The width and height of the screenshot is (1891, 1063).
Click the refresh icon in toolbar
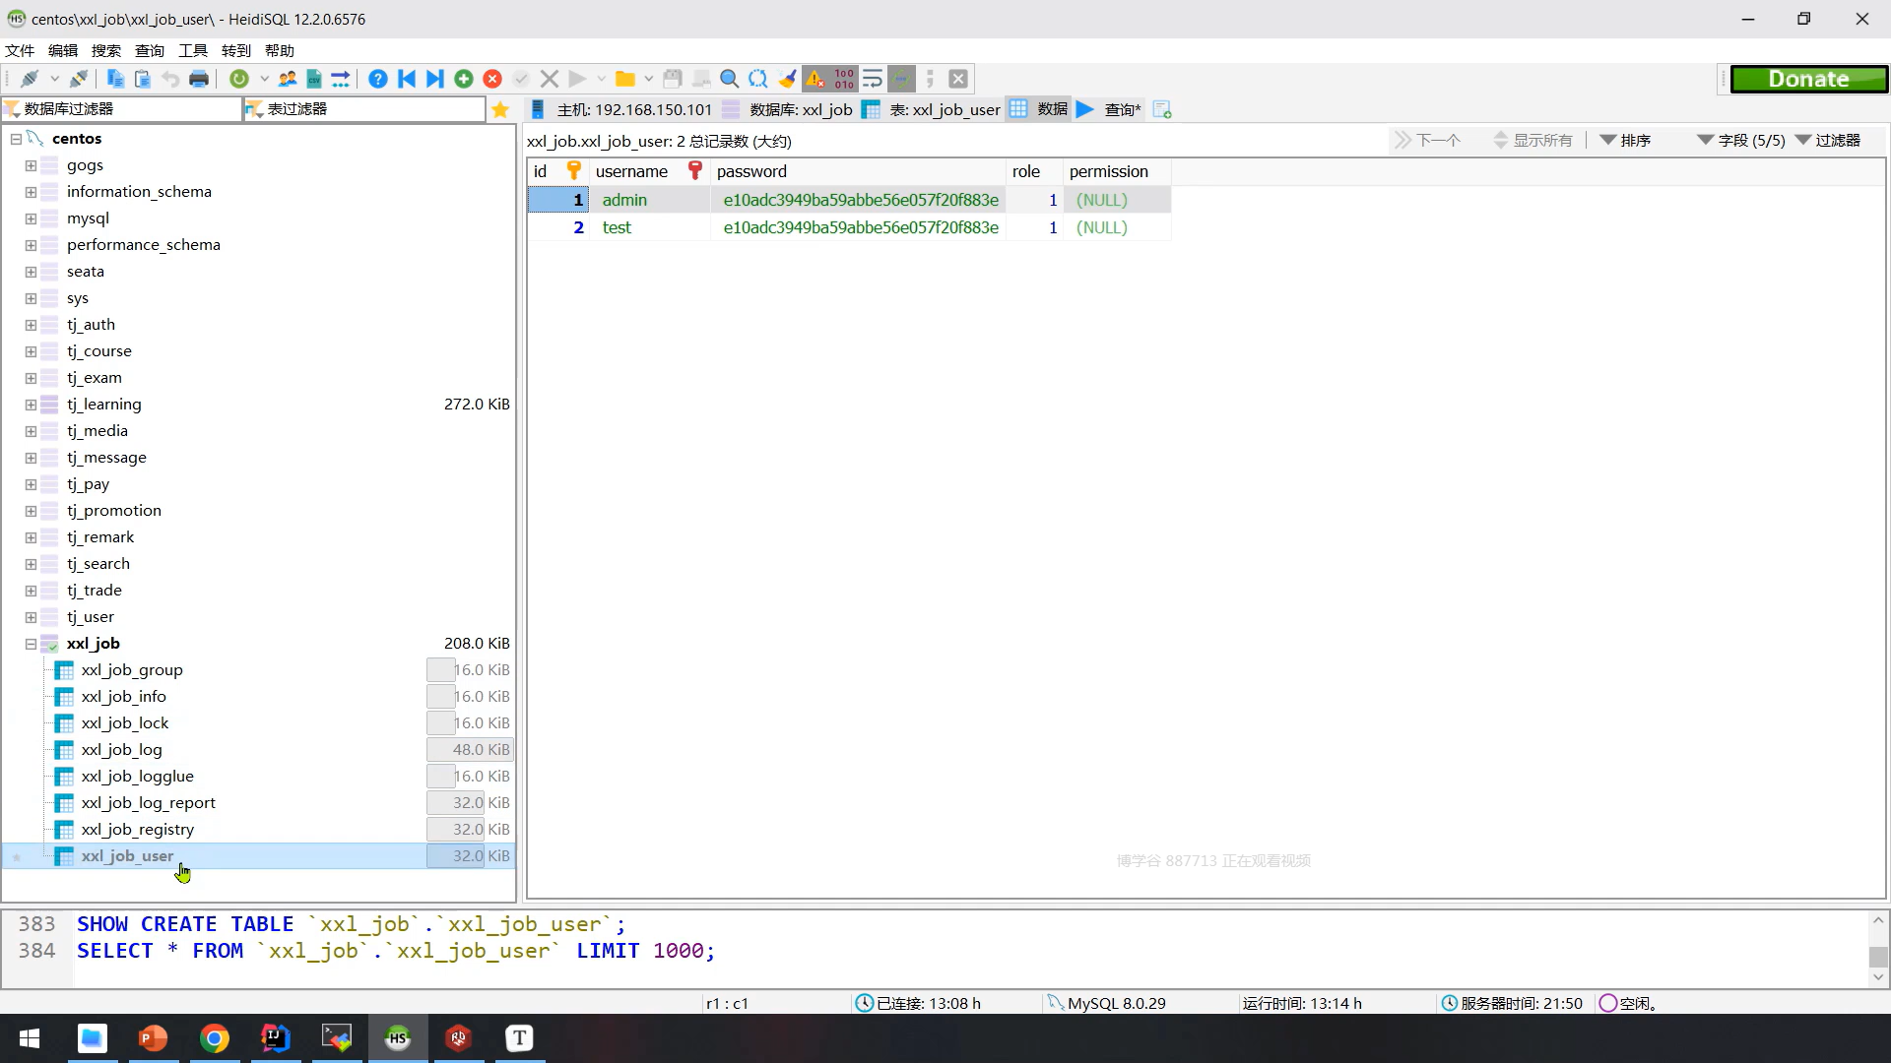238,79
